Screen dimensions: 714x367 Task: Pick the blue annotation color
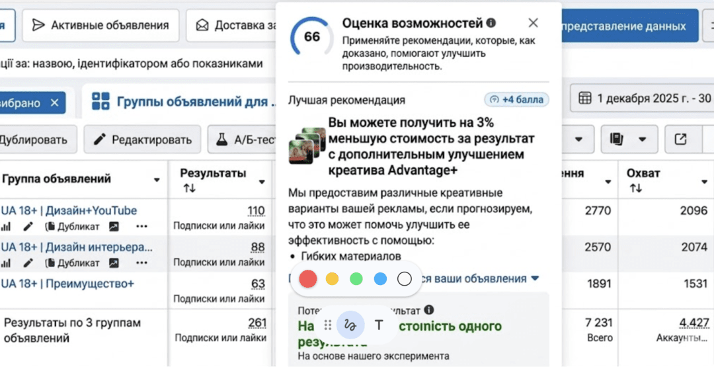click(x=380, y=278)
